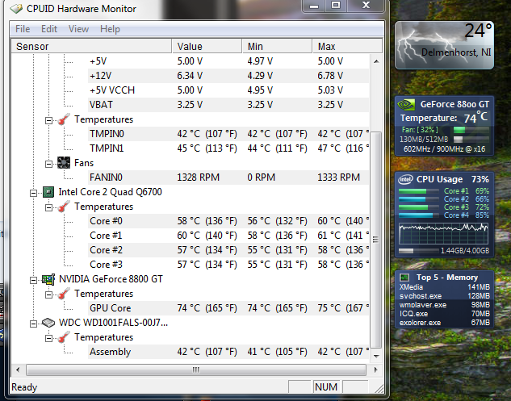
Task: Open the File menu
Action: click(x=23, y=29)
